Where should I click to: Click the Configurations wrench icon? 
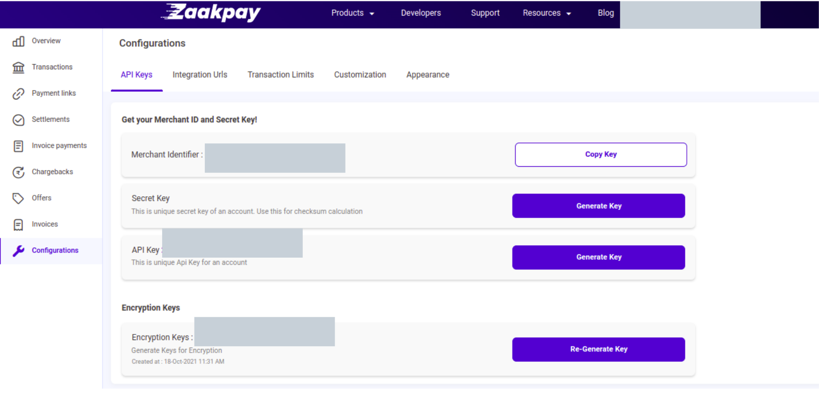coord(18,251)
